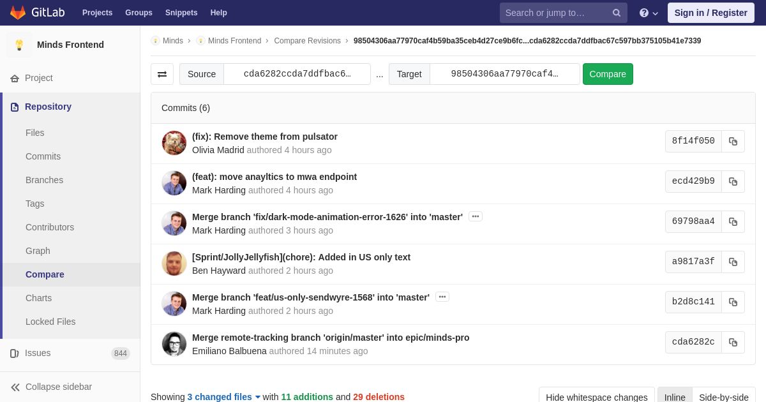Viewport: 766px width, 402px height.
Task: Open commit 'Added in US only text'
Action: [301, 257]
